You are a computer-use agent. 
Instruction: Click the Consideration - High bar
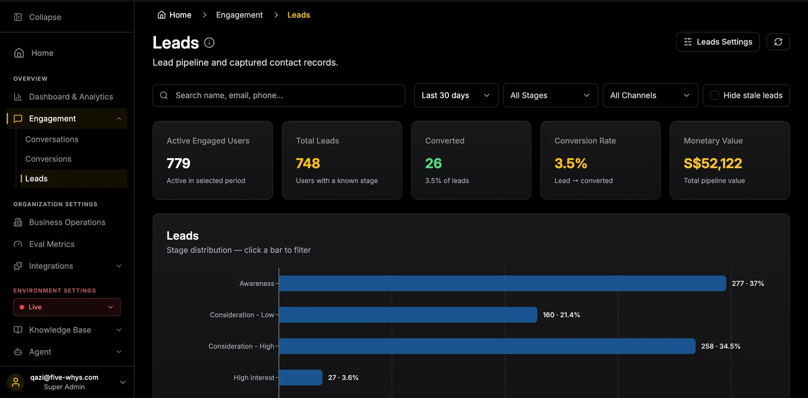click(x=487, y=346)
